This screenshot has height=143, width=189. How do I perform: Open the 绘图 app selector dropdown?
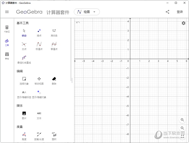click(x=87, y=12)
